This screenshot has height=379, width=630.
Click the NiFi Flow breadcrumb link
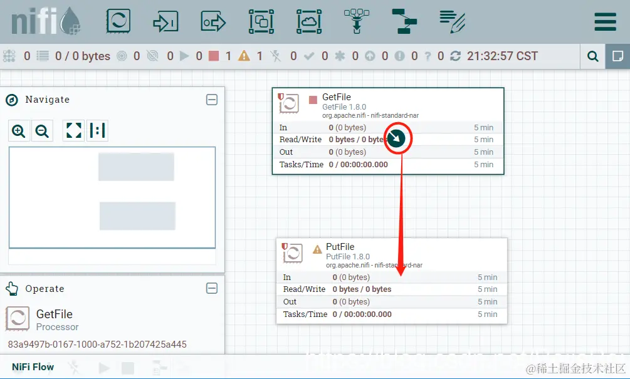coord(33,367)
